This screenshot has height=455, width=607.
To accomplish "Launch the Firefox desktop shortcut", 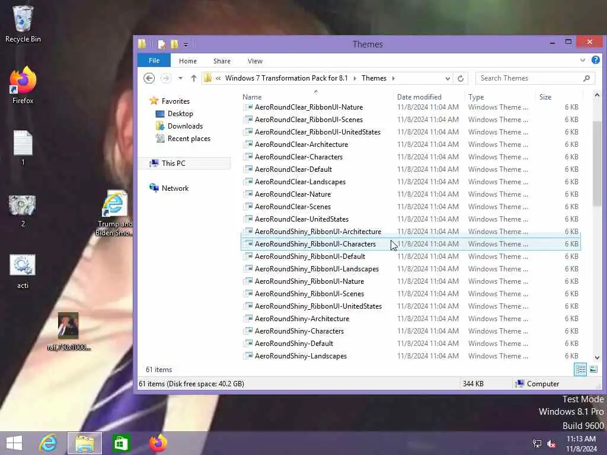I will coord(23,85).
